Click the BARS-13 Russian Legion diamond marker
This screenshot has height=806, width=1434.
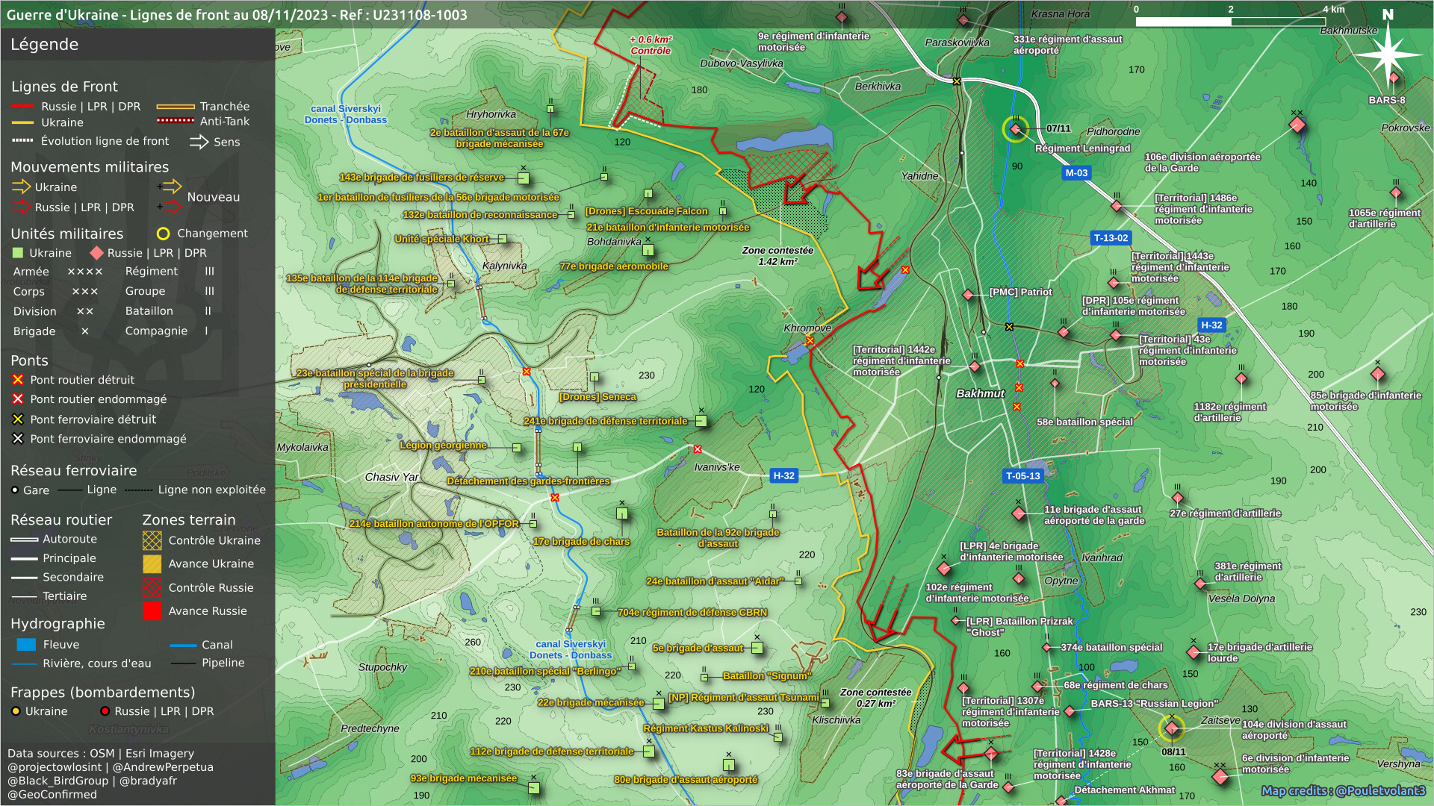pos(1070,711)
